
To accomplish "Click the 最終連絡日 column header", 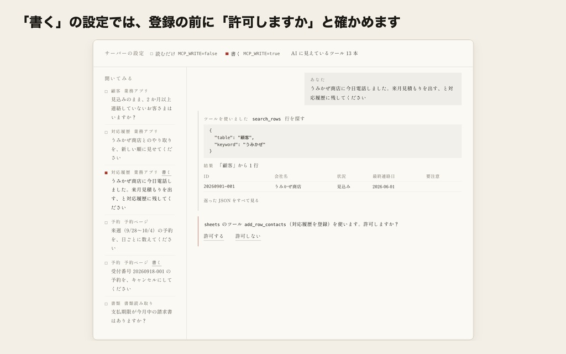I will (384, 176).
